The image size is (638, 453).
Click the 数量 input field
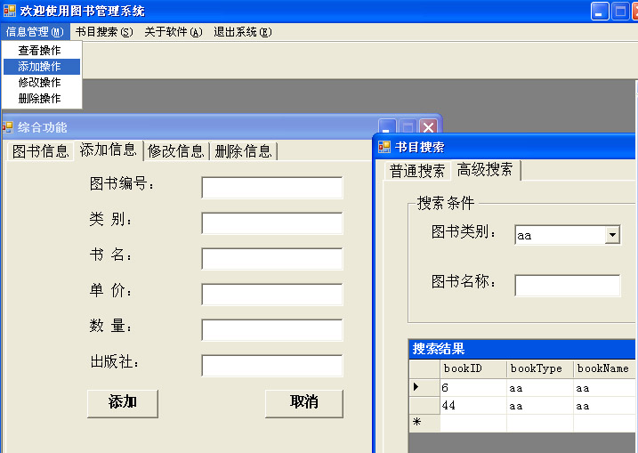coord(272,330)
